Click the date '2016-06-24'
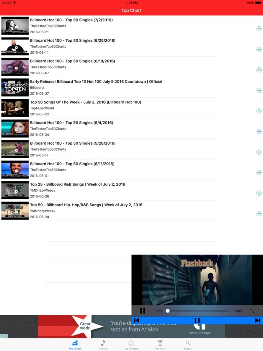The image size is (263, 351). pyautogui.click(x=39, y=217)
